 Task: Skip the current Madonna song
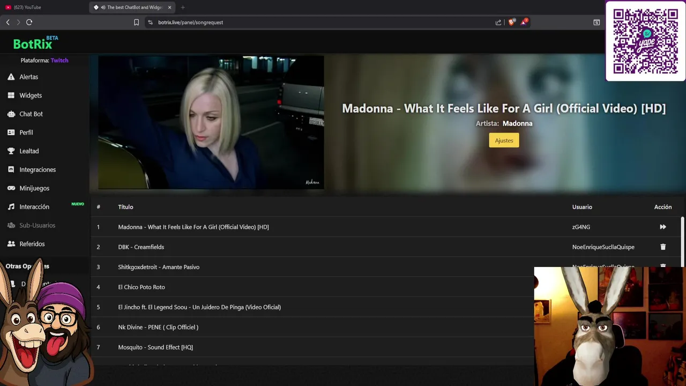tap(663, 227)
